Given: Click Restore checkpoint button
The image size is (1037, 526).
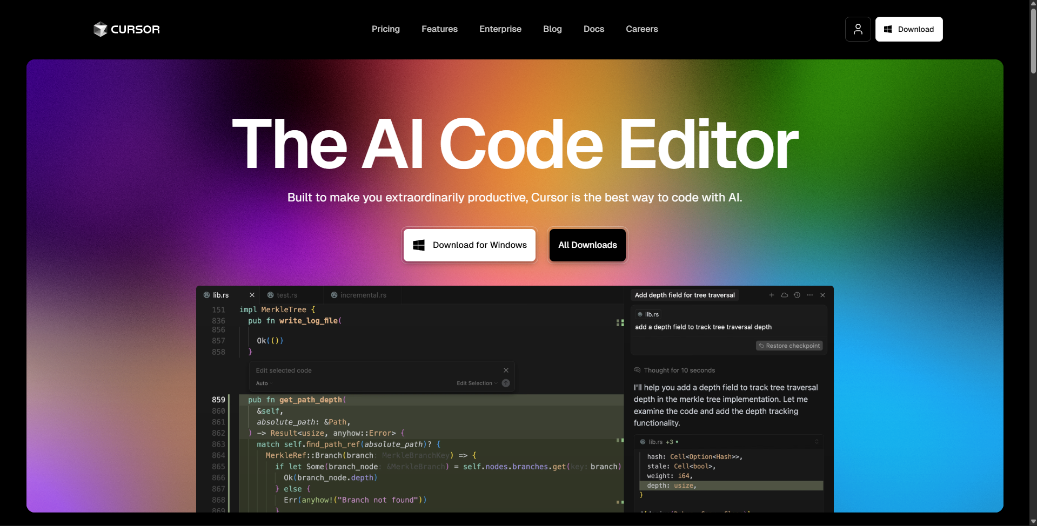Looking at the screenshot, I should (789, 346).
